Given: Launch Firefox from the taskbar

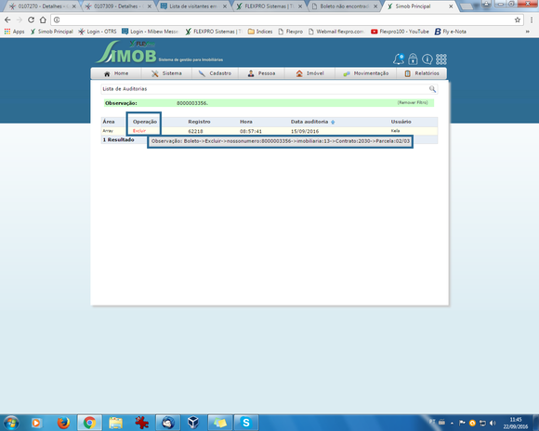Looking at the screenshot, I should click(63, 423).
